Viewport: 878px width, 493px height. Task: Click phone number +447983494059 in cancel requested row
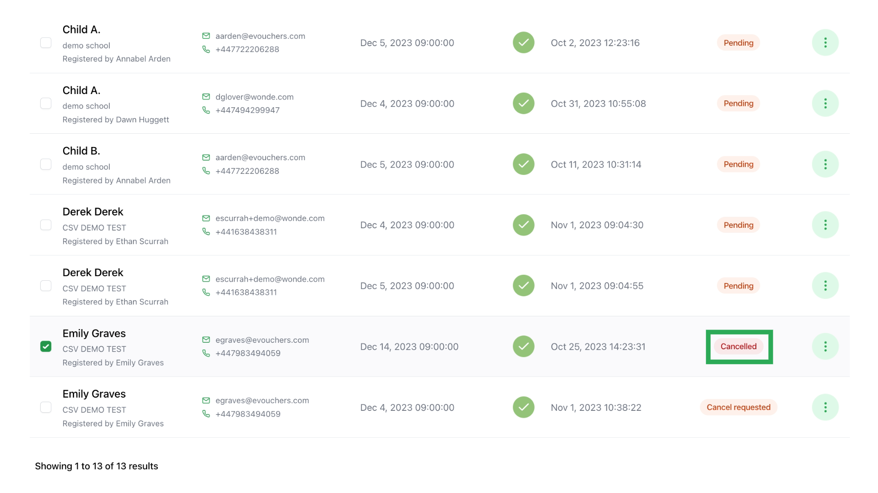click(x=248, y=414)
